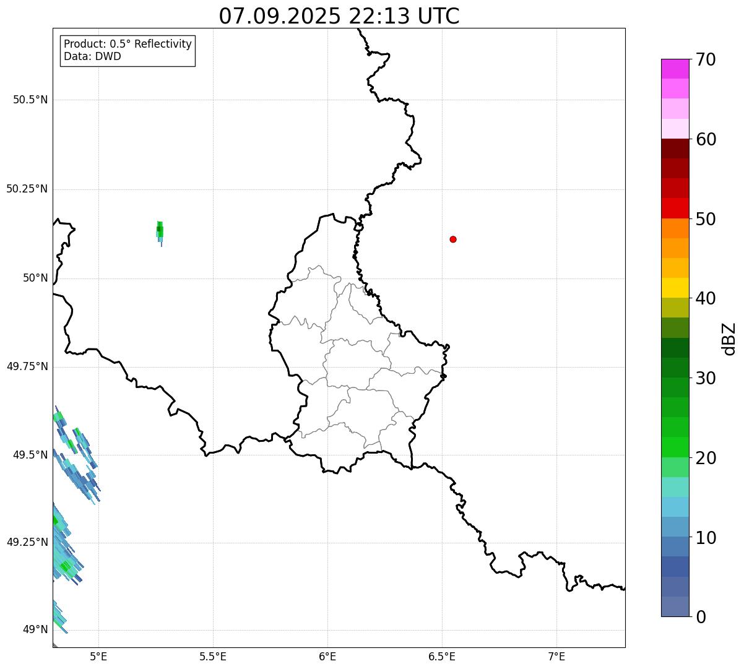Click the 'Data: DWD' label
This screenshot has width=744, height=669.
coord(92,56)
